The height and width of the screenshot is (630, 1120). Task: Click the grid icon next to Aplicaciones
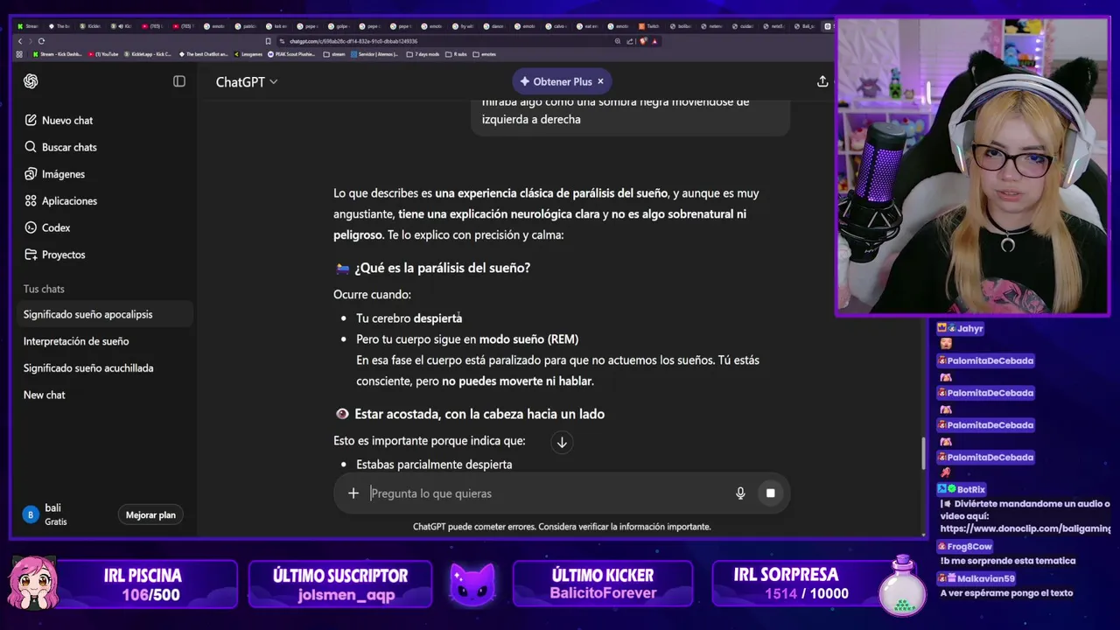(31, 200)
